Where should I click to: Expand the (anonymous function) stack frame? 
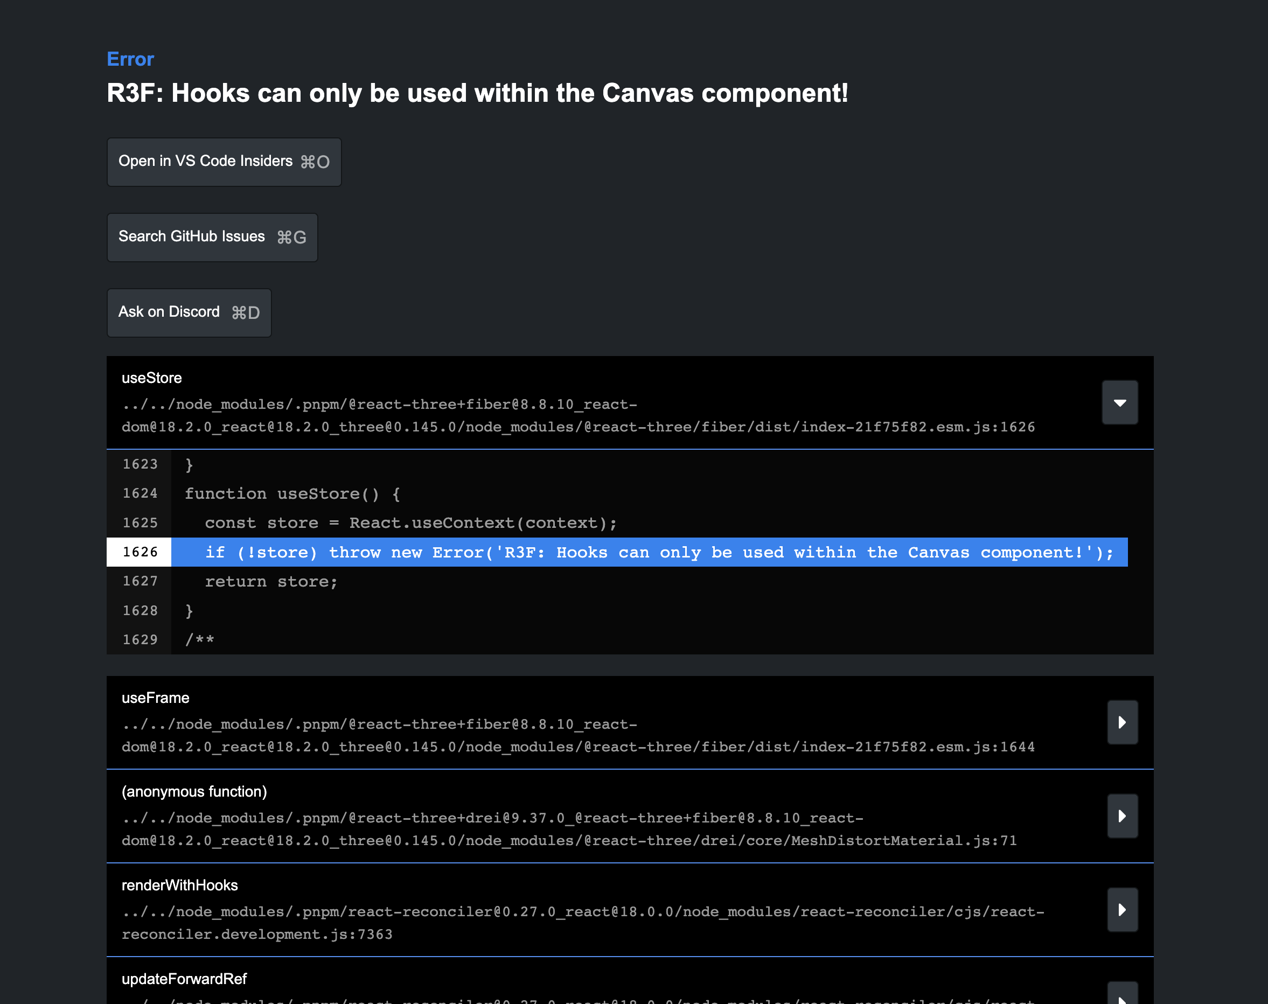point(1121,816)
